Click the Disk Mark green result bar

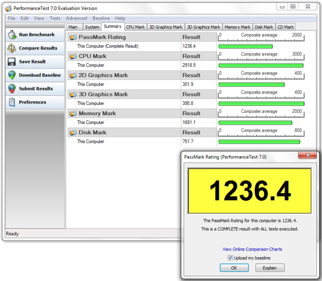(x=259, y=141)
